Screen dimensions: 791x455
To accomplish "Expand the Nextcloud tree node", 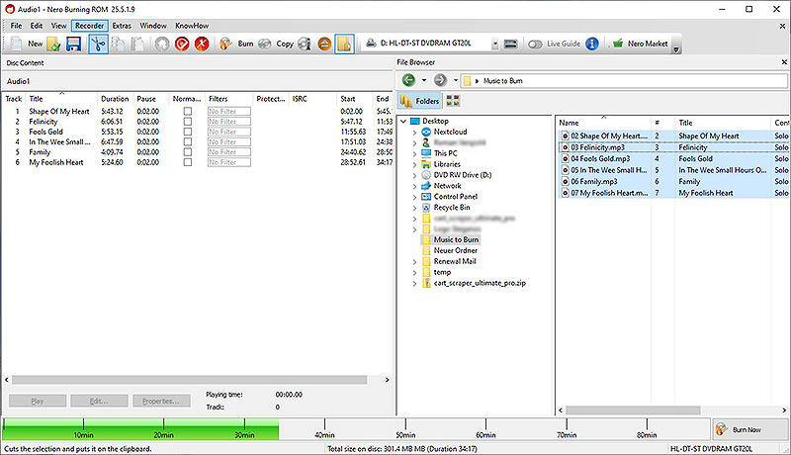I will click(414, 133).
